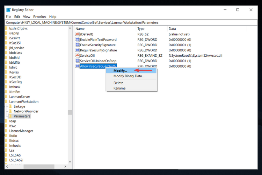Select the ksthunk key
The width and height of the screenshot is (262, 175).
coord(15,87)
